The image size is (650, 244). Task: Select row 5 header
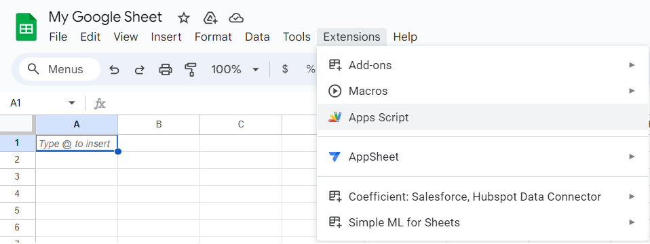click(x=17, y=211)
